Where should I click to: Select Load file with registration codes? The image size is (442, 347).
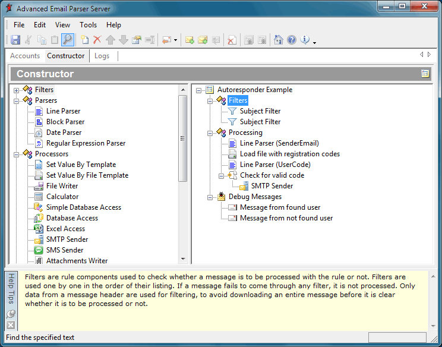289,154
